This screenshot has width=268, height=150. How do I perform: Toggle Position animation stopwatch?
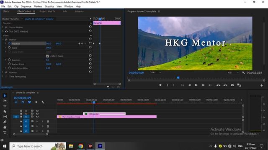pos(10,43)
